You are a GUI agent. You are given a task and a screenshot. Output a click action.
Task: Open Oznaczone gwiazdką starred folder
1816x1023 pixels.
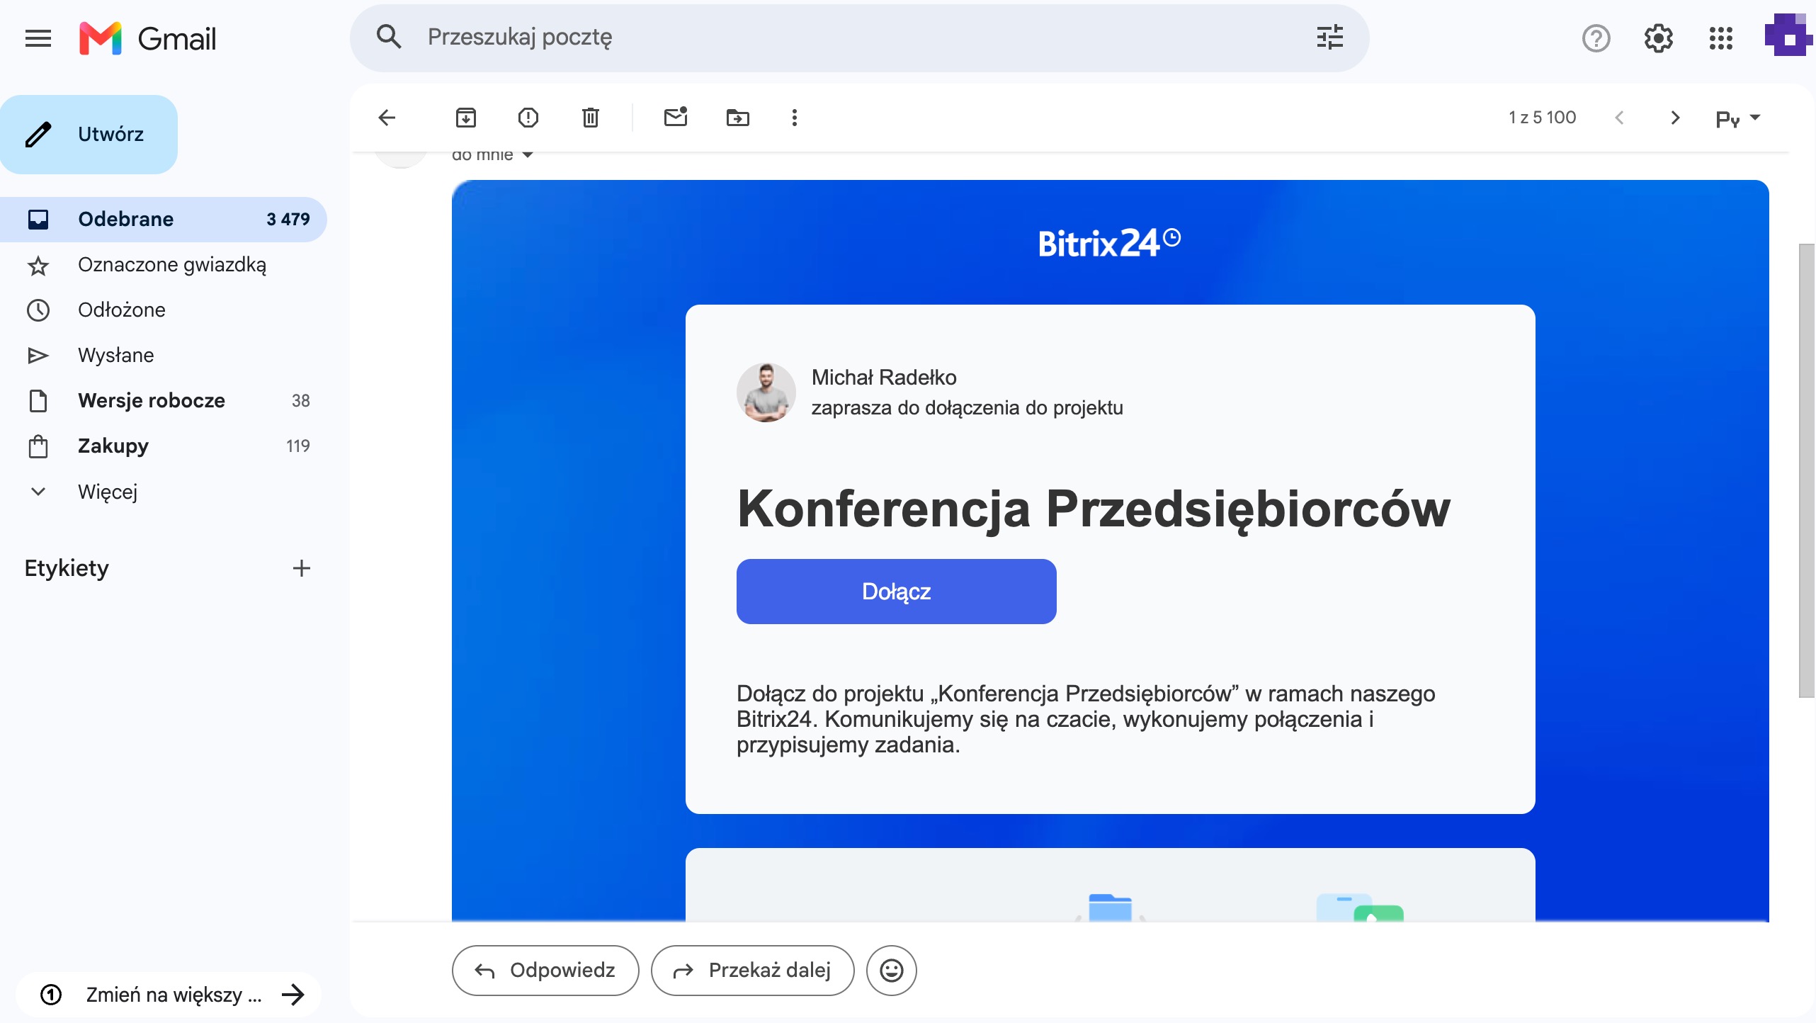point(163,265)
